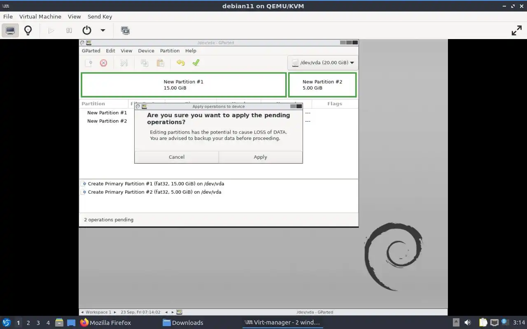Screen dimensions: 527x329
Task: Click the show desktop icon in taskbar
Action: [x=71, y=322]
